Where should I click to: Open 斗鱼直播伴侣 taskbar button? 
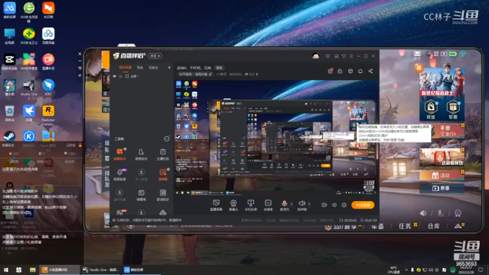coord(59,269)
